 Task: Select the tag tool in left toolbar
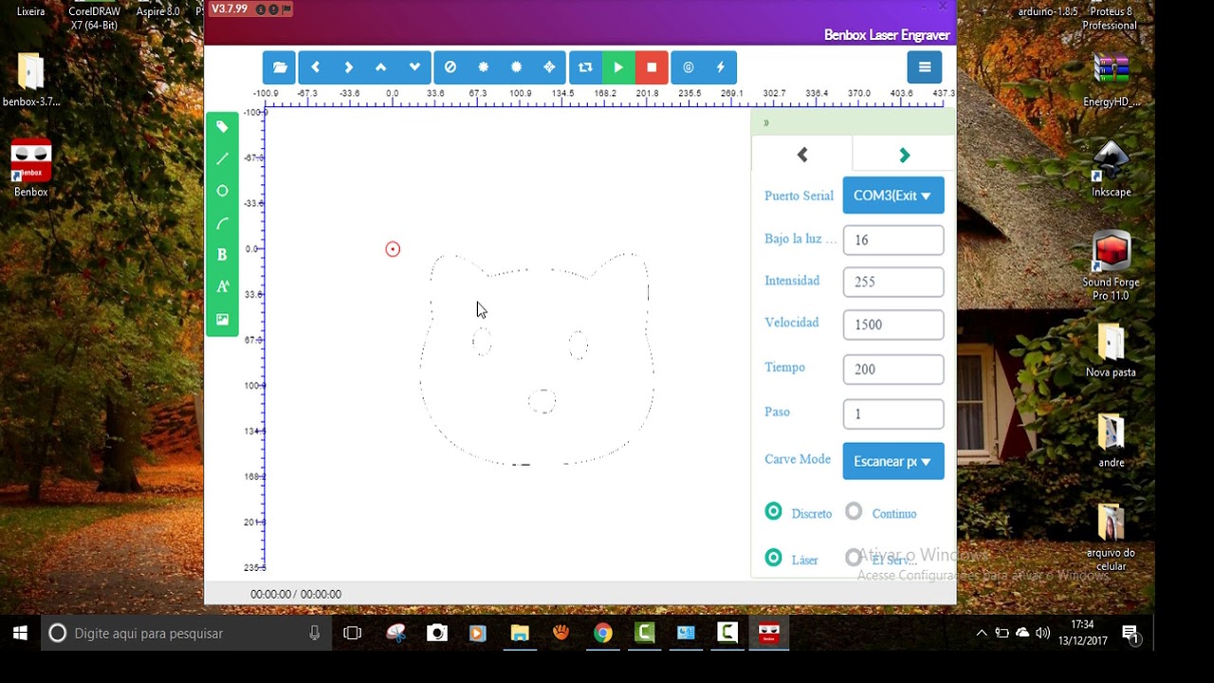click(222, 127)
